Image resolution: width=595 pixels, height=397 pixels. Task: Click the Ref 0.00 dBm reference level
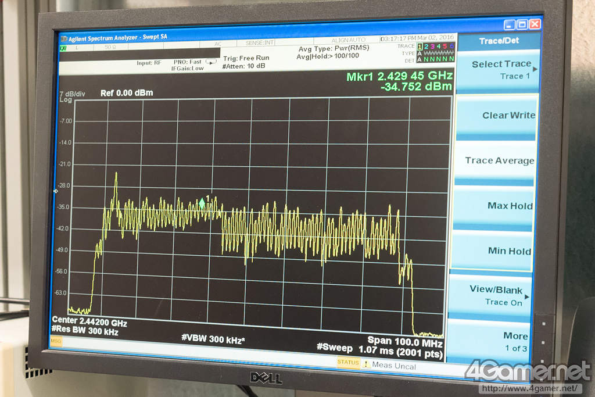click(x=127, y=94)
